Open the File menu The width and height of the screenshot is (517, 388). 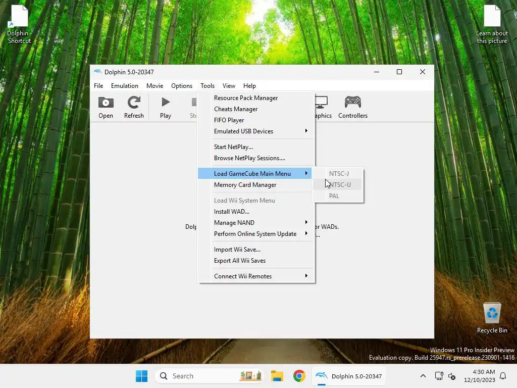98,86
